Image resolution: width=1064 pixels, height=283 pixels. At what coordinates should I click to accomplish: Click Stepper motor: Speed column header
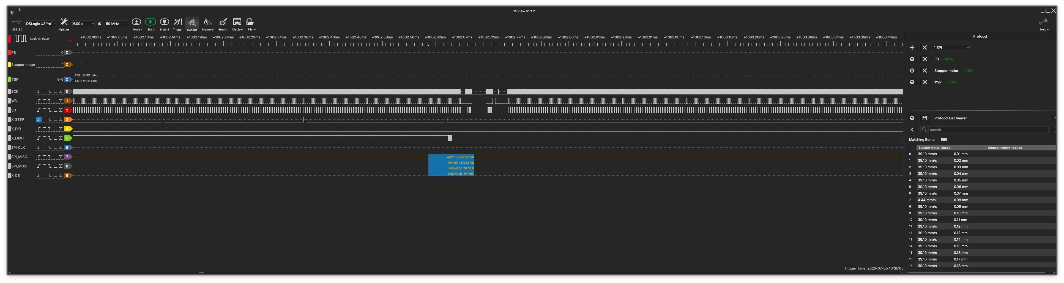pyautogui.click(x=934, y=148)
